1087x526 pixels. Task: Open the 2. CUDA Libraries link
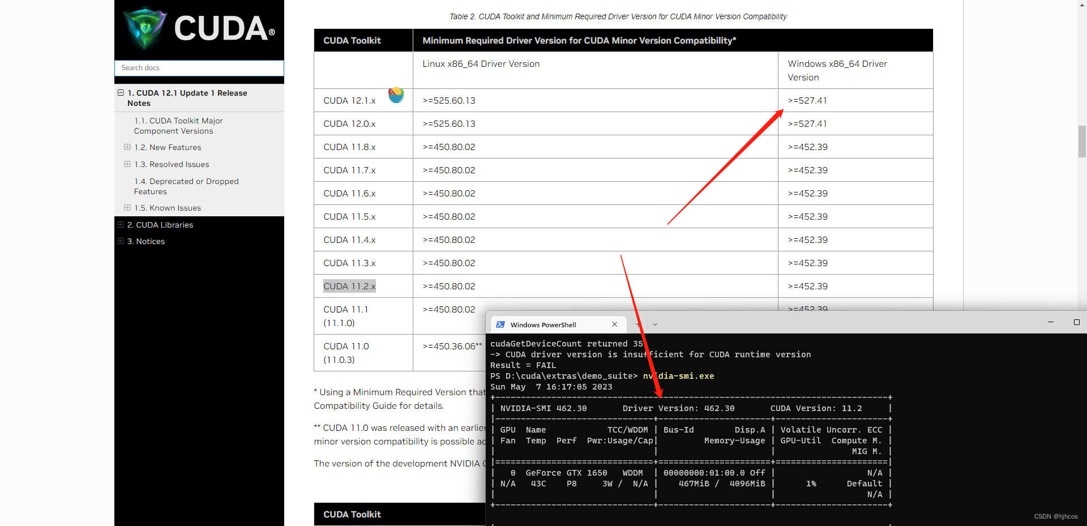pyautogui.click(x=160, y=225)
